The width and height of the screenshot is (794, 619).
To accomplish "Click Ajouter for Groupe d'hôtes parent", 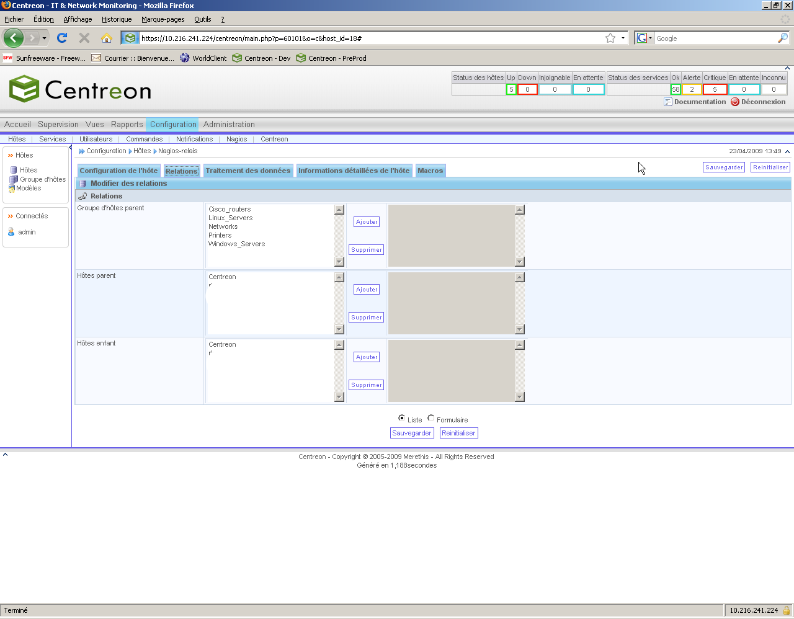I will [367, 222].
